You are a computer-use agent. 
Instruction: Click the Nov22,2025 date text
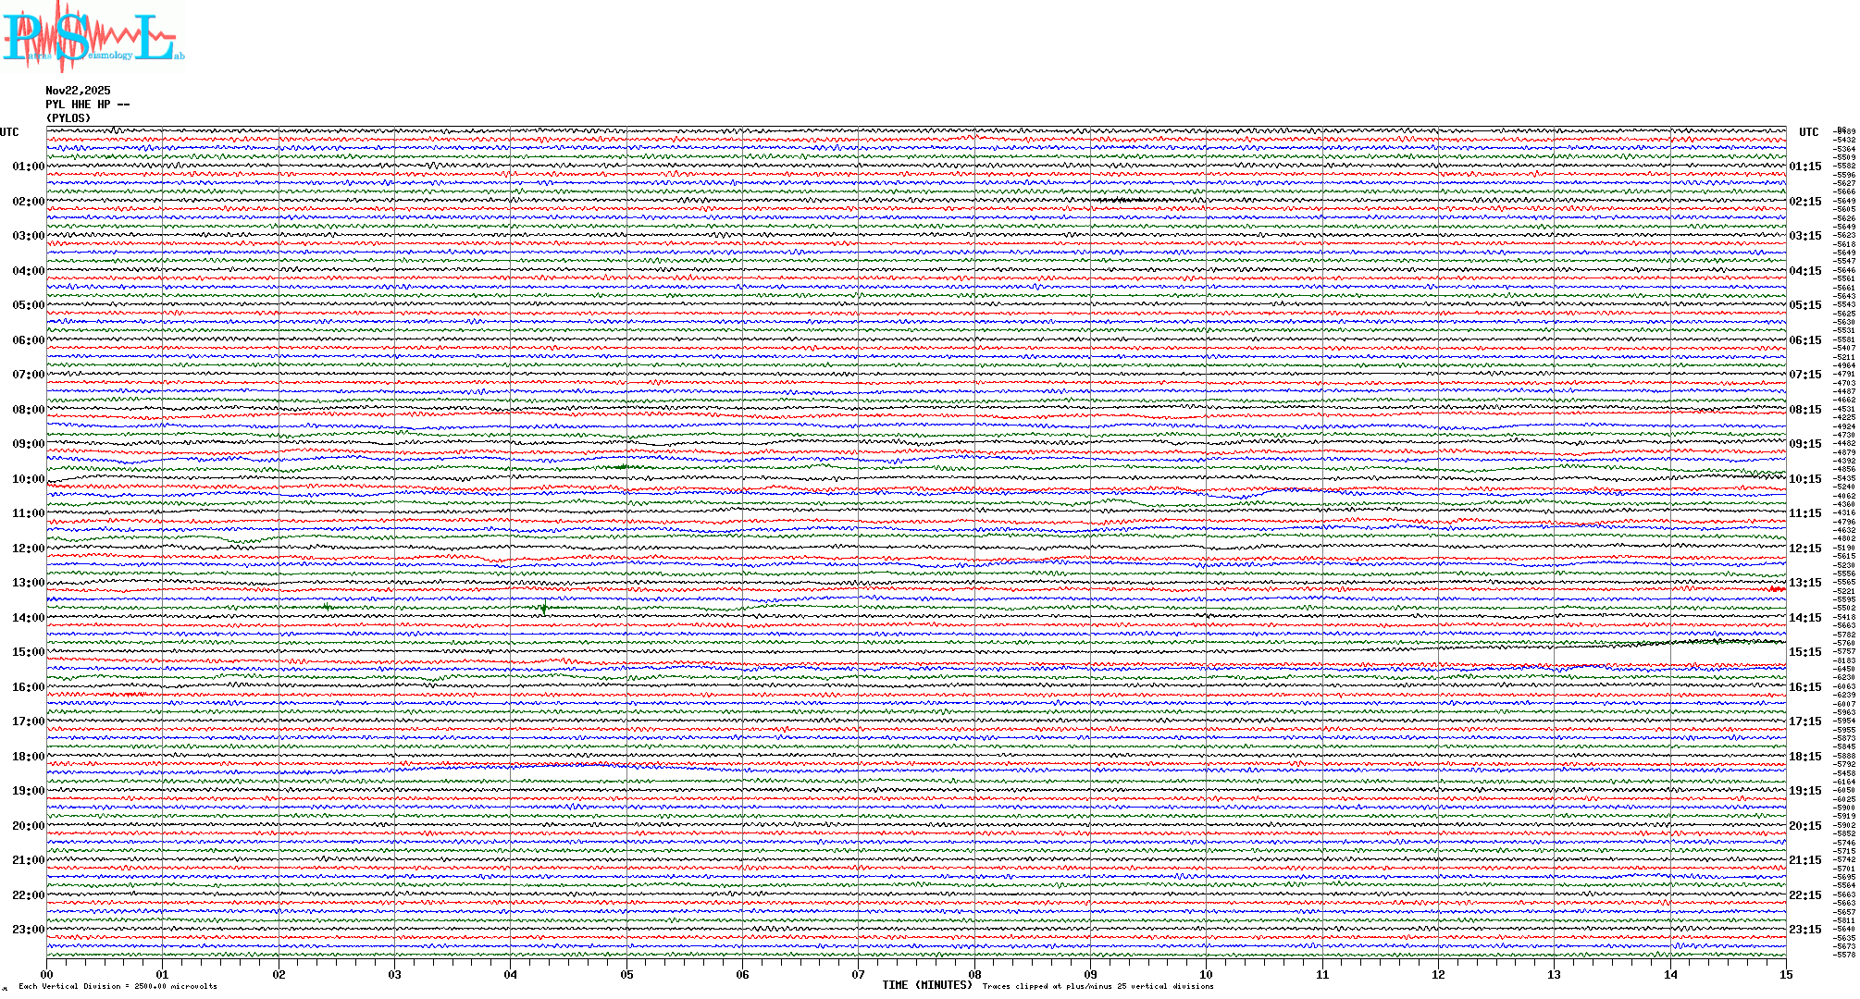78,91
